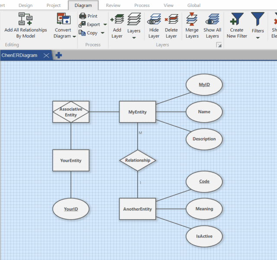Click the Delete Layer icon
This screenshot has height=260, width=277.
click(171, 19)
